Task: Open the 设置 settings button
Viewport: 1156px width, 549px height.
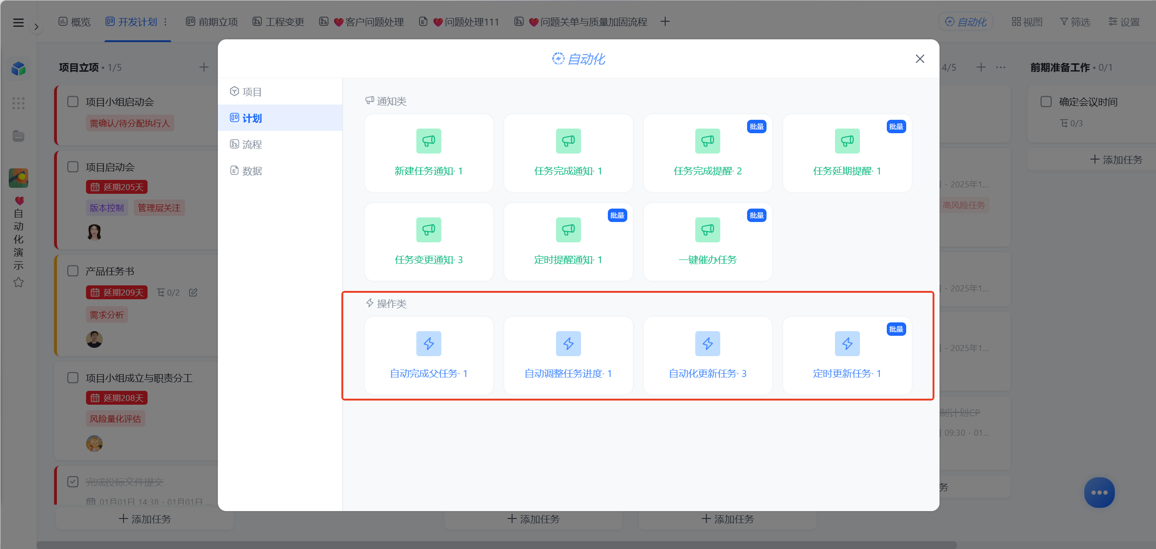Action: tap(1124, 22)
